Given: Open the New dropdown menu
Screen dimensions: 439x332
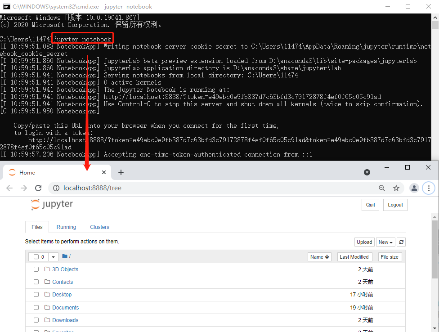Looking at the screenshot, I should (x=385, y=242).
